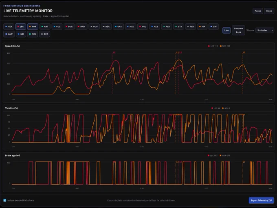Deselect the LEC driver chip
277x208 pixels.
[x=21, y=27]
